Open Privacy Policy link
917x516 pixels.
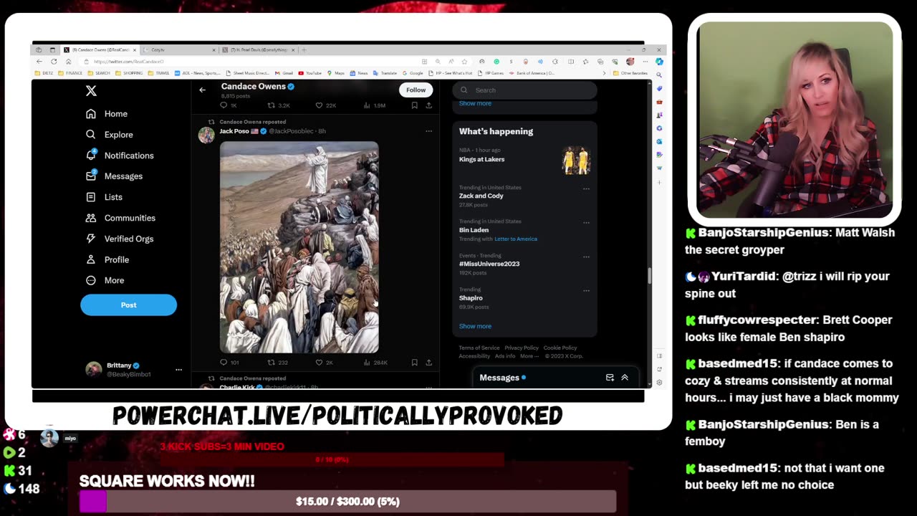[x=522, y=348]
